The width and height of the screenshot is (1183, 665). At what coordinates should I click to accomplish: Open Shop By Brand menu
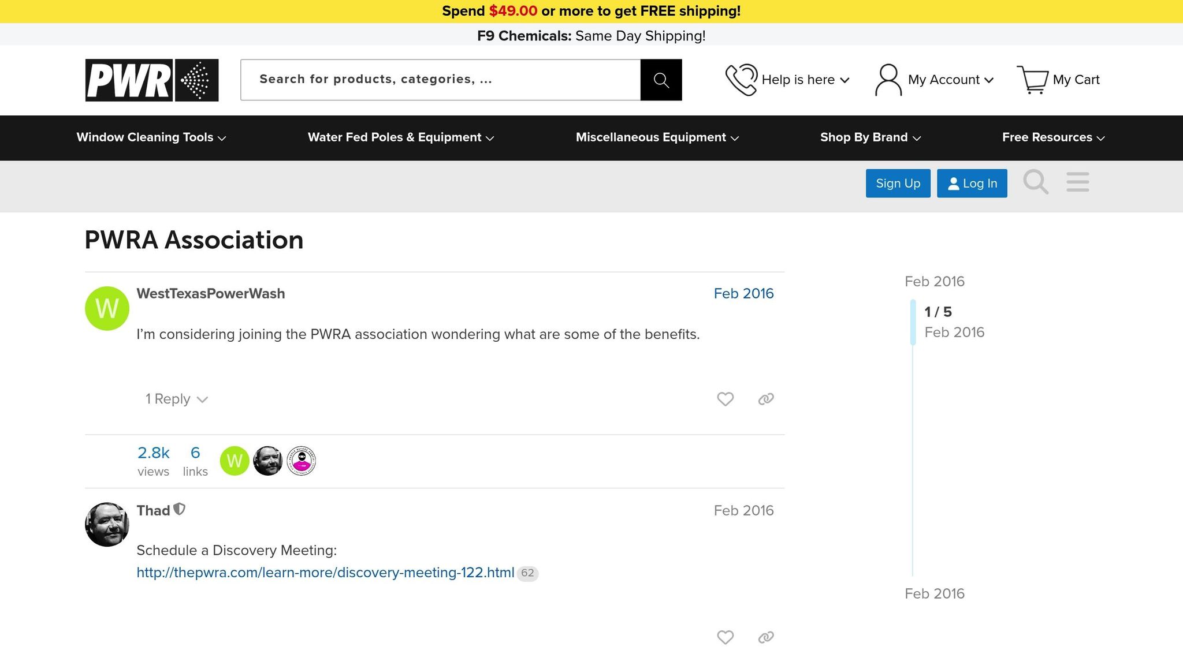(870, 137)
